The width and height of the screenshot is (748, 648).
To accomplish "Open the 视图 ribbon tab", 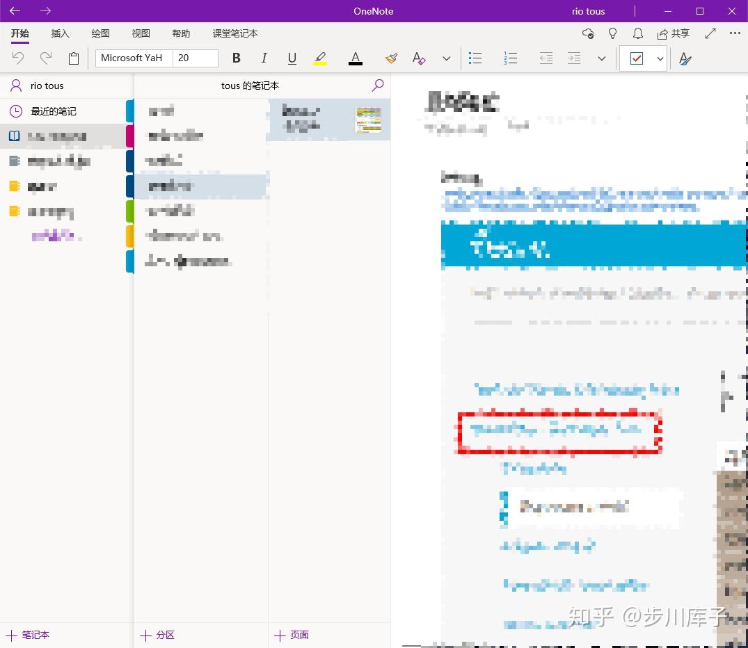I will click(141, 33).
